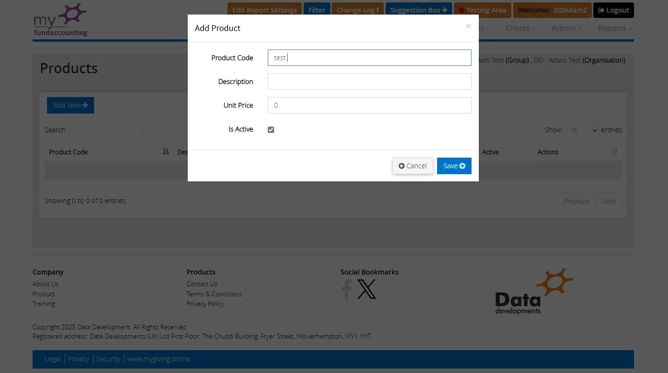
Task: Expand the Admin menu
Action: tap(566, 28)
